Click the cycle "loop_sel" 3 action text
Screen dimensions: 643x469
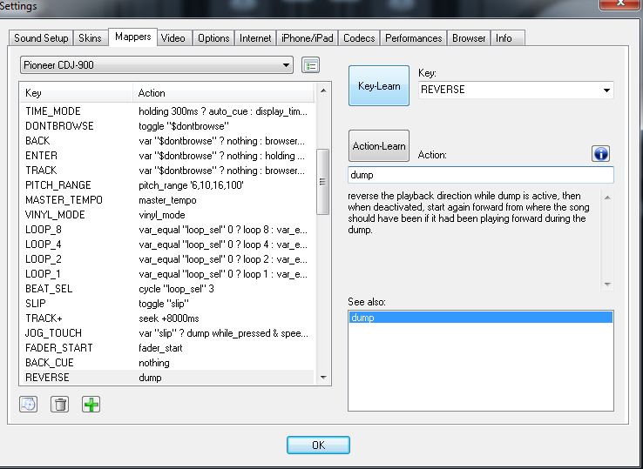[x=176, y=289]
